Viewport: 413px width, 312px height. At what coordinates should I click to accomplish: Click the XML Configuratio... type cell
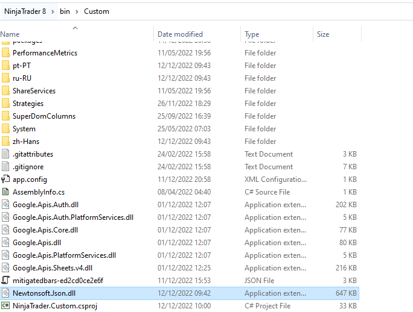275,179
